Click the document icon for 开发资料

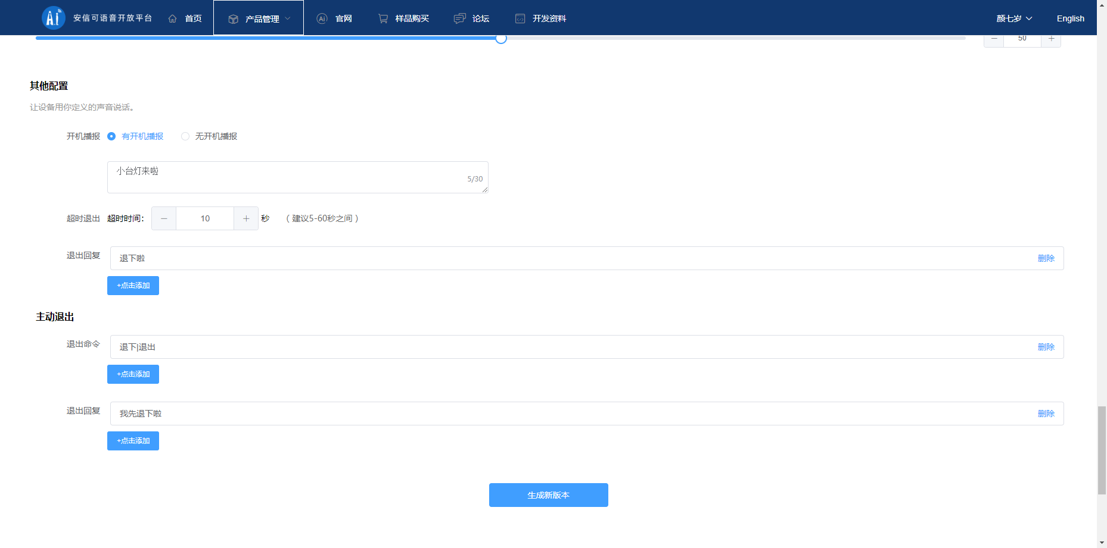tap(520, 18)
